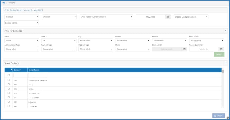Click the Review Due Before date field
The height and width of the screenshot is (120, 230).
coord(204,49)
